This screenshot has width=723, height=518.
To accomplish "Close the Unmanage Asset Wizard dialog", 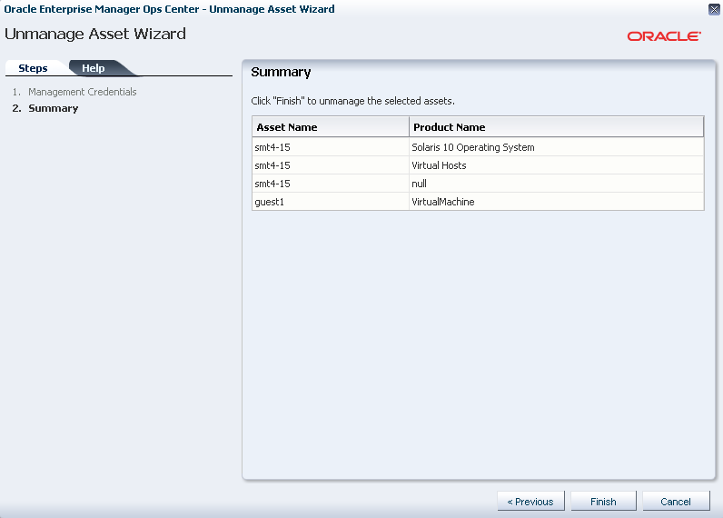I will [714, 9].
